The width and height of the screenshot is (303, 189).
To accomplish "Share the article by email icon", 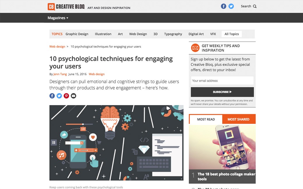I will (x=73, y=96).
